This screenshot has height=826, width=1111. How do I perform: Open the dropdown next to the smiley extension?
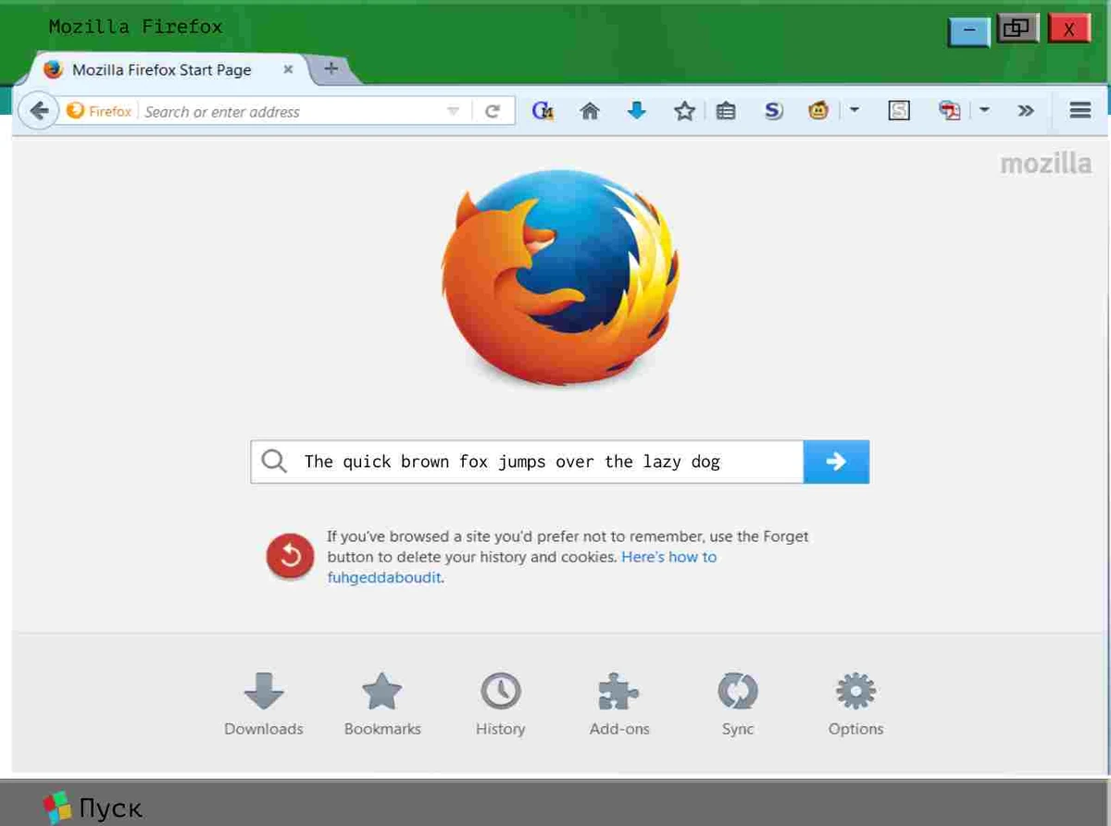pos(854,110)
